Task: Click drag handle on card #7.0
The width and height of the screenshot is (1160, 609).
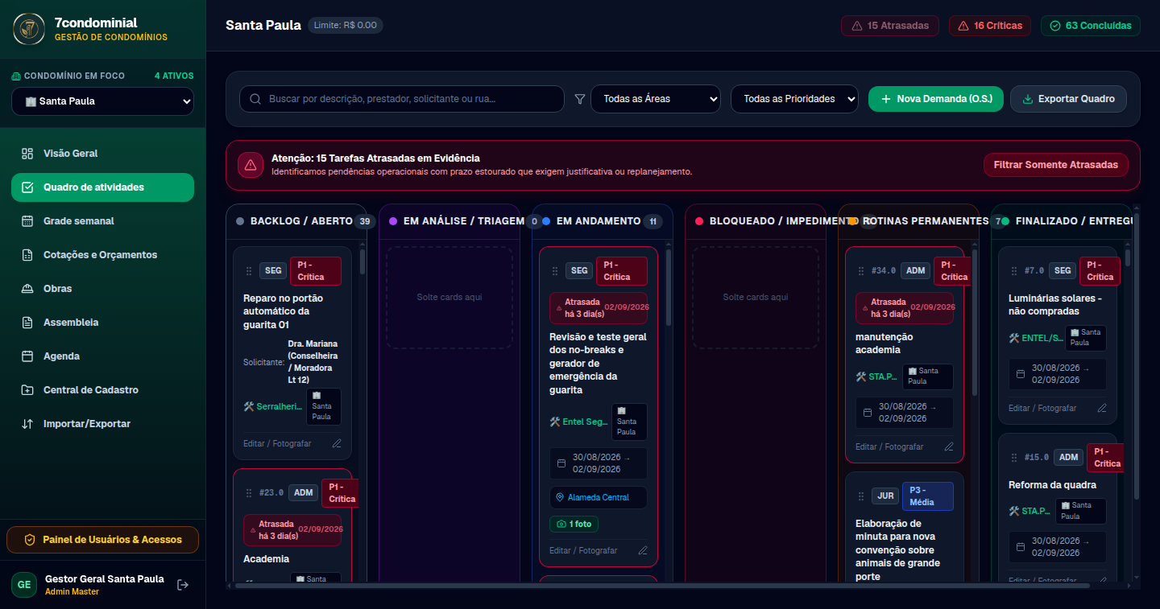Action: tap(1013, 271)
